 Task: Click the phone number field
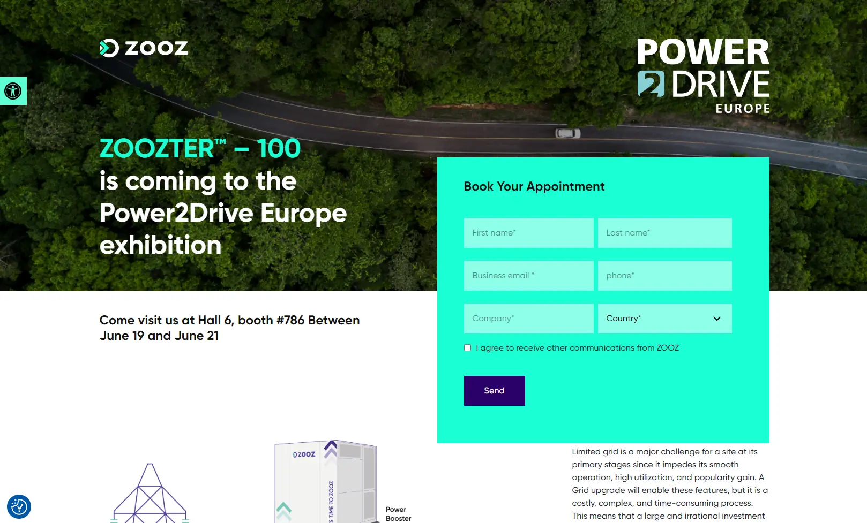[664, 276]
